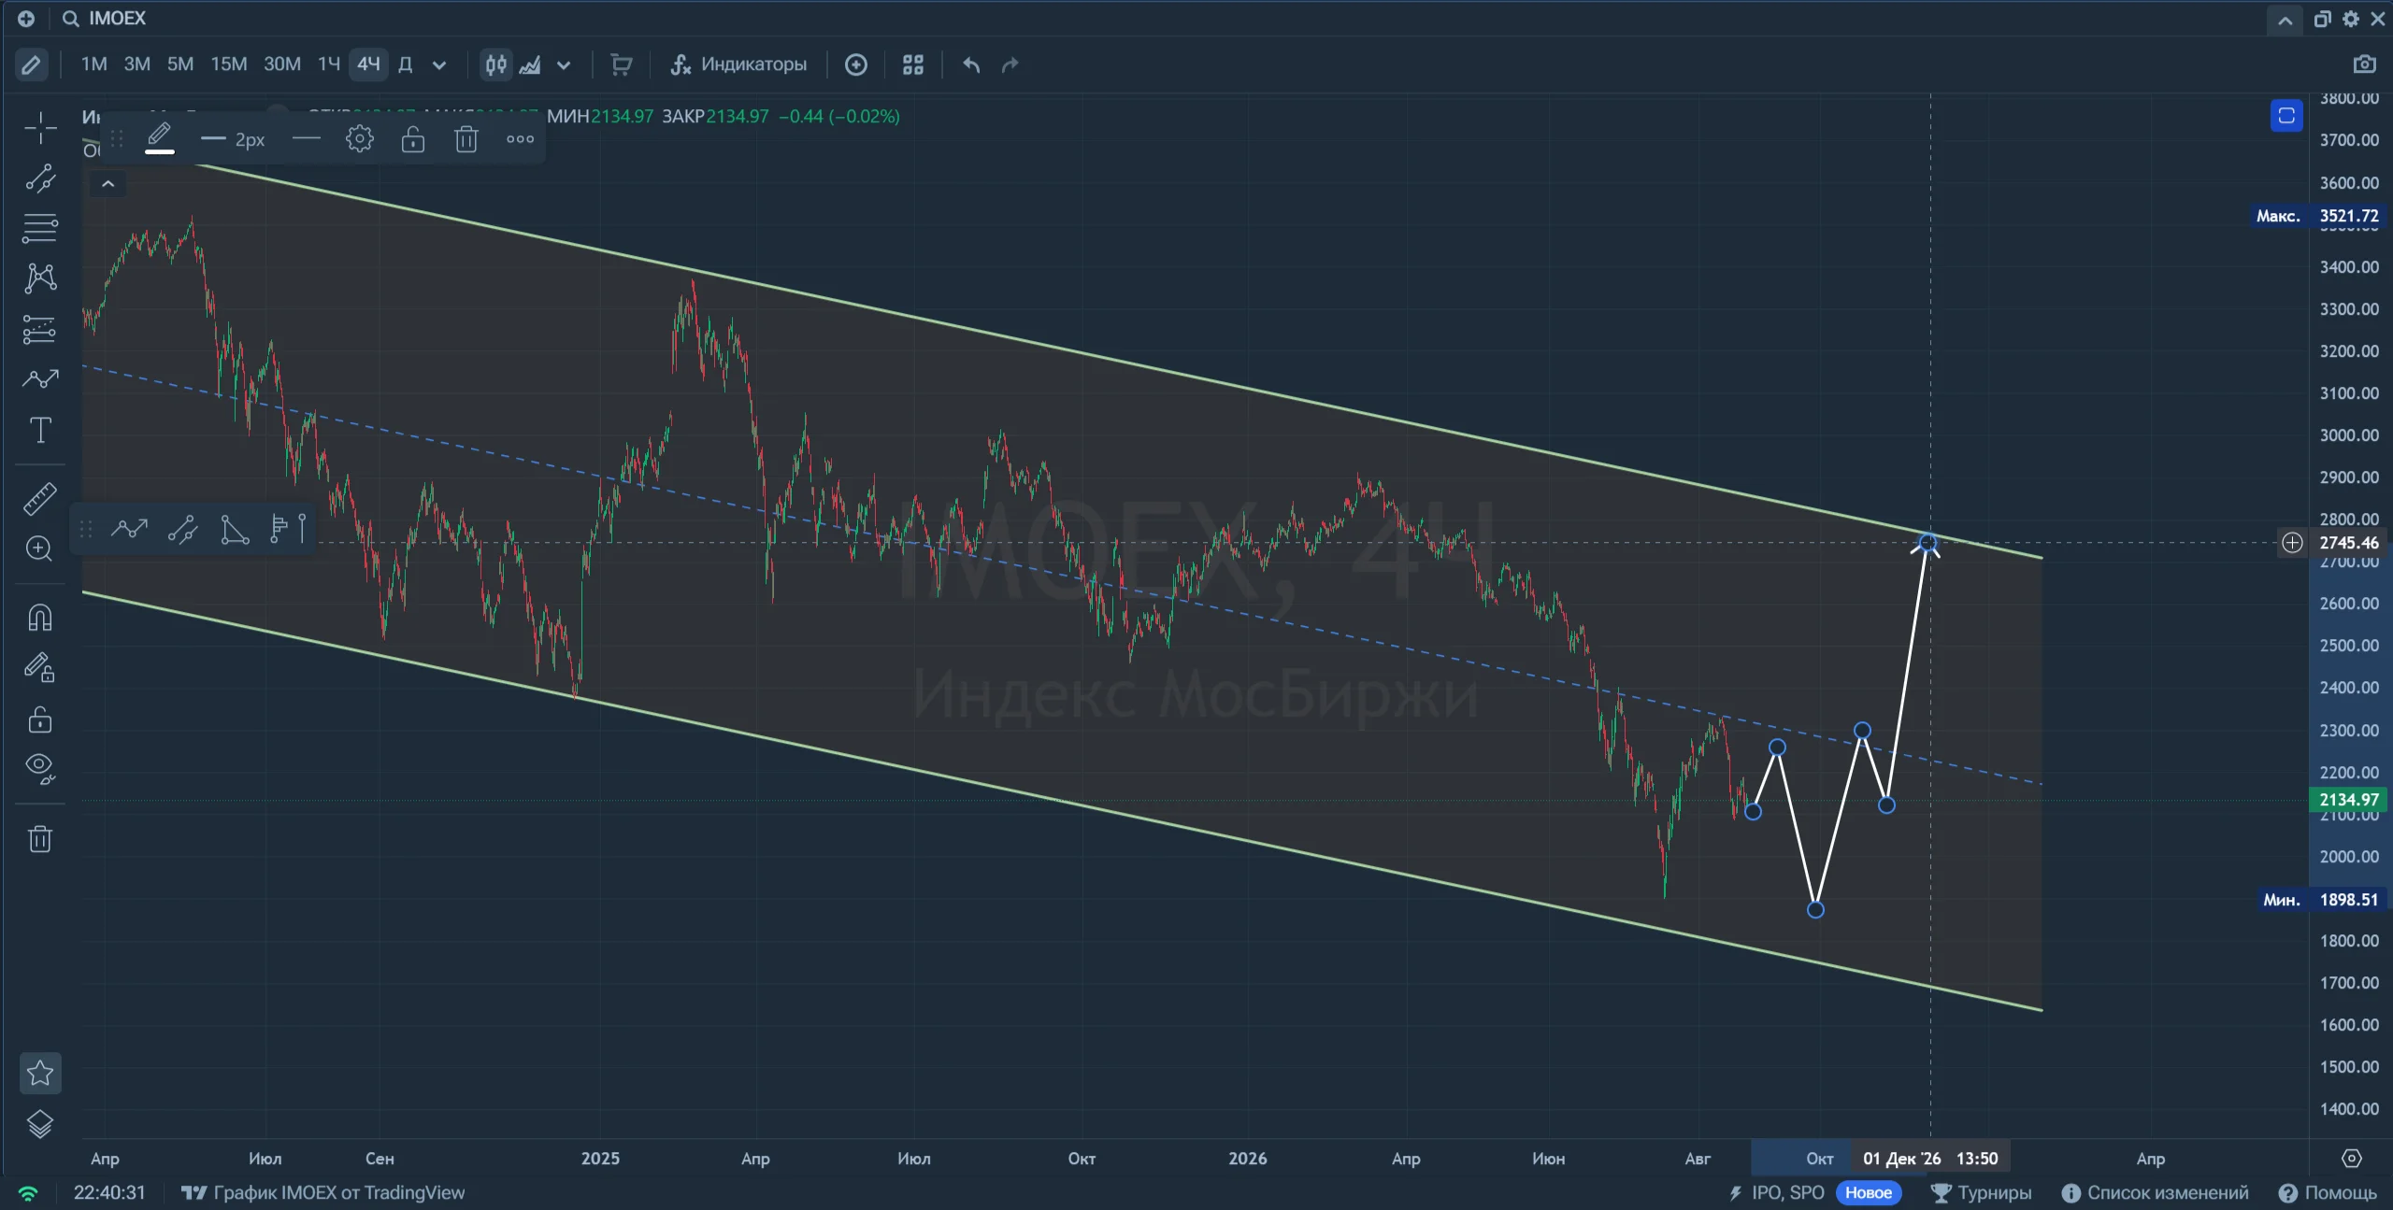2393x1210 pixels.
Task: Open the chart layout grid selector
Action: (x=913, y=64)
